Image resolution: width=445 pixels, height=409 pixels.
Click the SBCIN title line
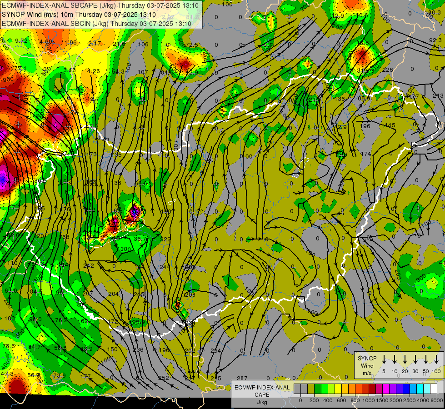pyautogui.click(x=96, y=24)
